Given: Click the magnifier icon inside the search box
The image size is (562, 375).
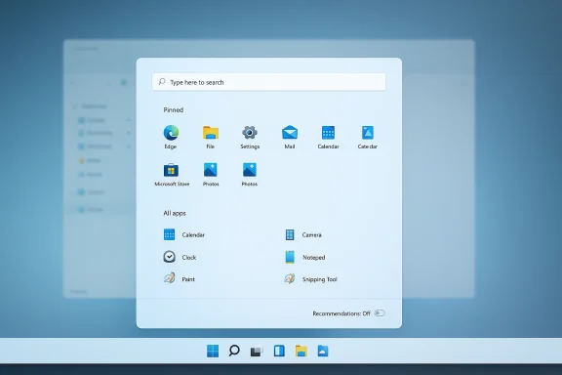Looking at the screenshot, I should (x=162, y=82).
